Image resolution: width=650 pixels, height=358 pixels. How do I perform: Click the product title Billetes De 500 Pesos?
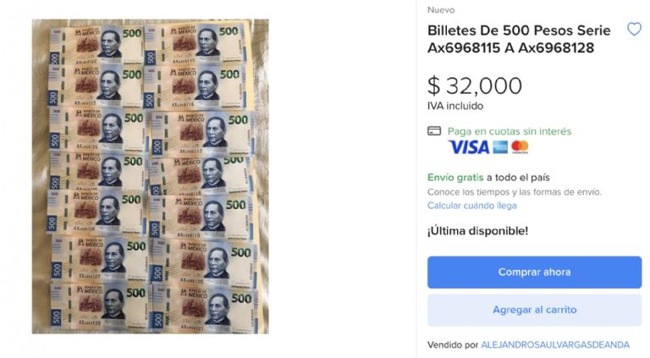pyautogui.click(x=519, y=39)
